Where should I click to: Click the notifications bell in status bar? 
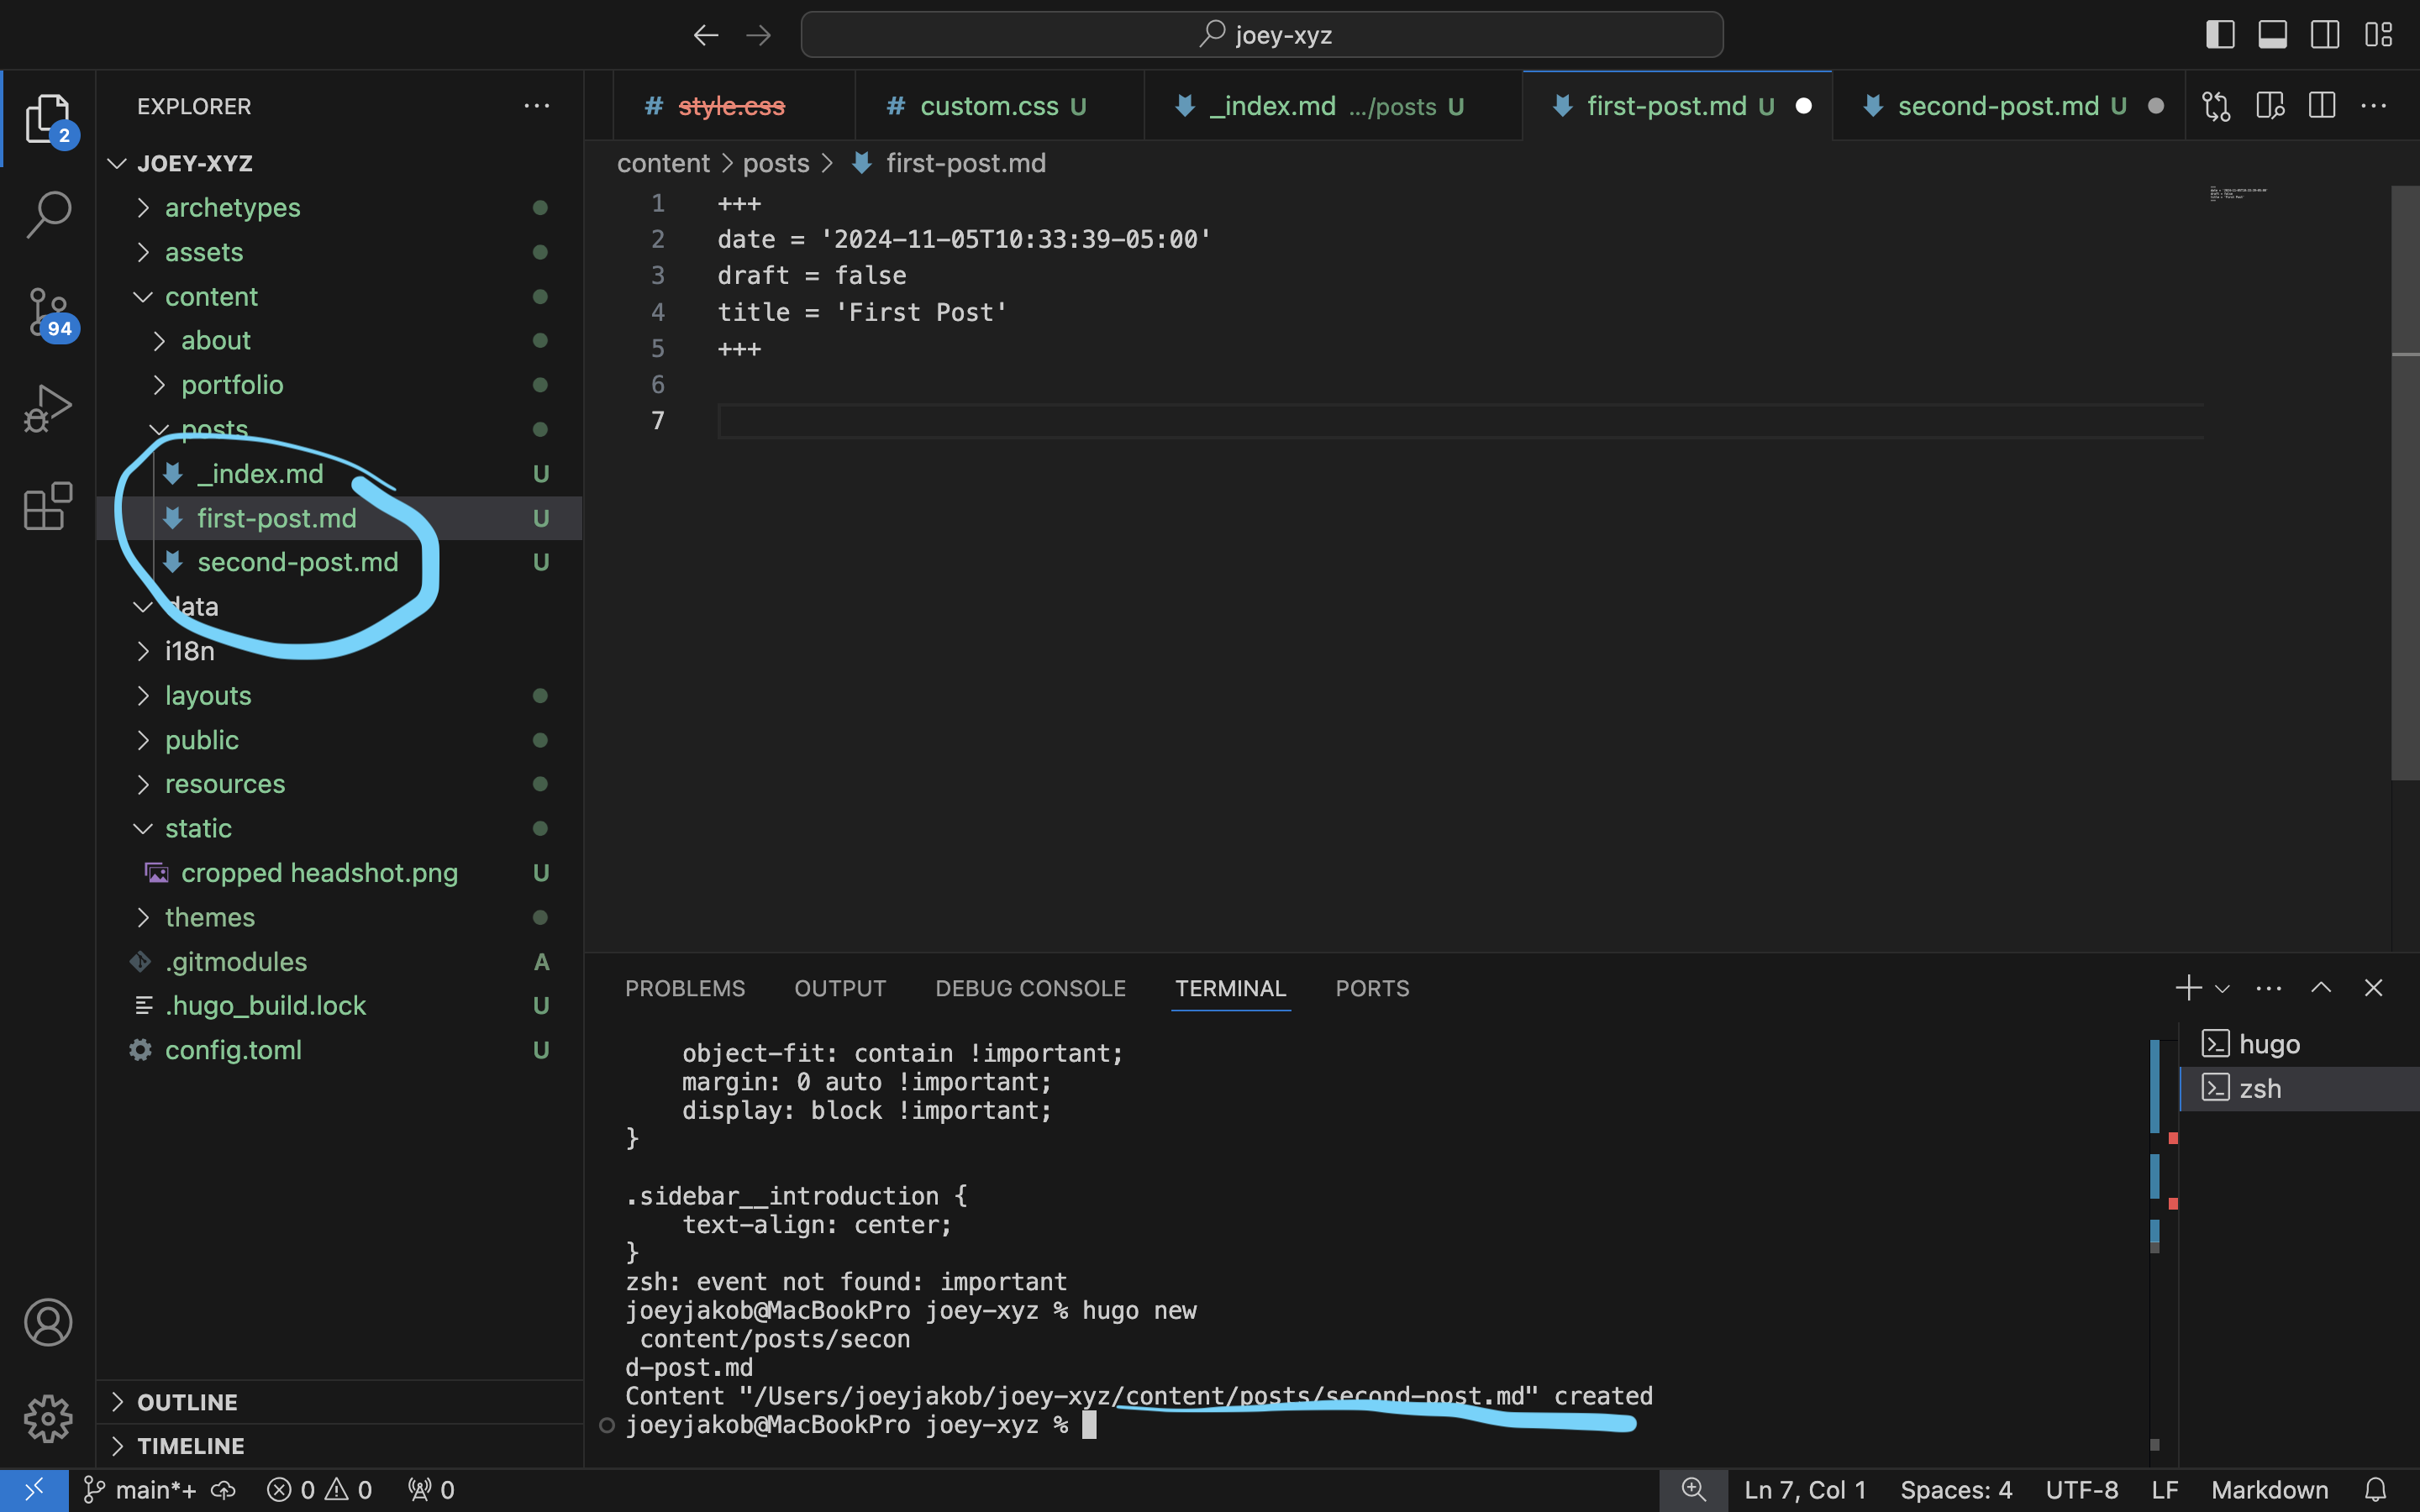click(2375, 1490)
